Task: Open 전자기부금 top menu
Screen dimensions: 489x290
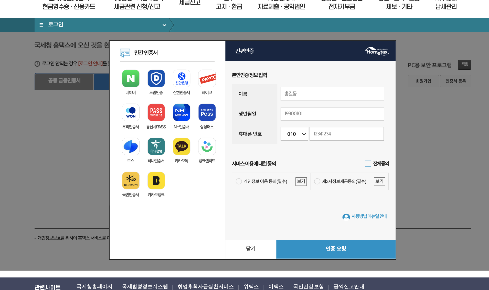Action: click(342, 7)
